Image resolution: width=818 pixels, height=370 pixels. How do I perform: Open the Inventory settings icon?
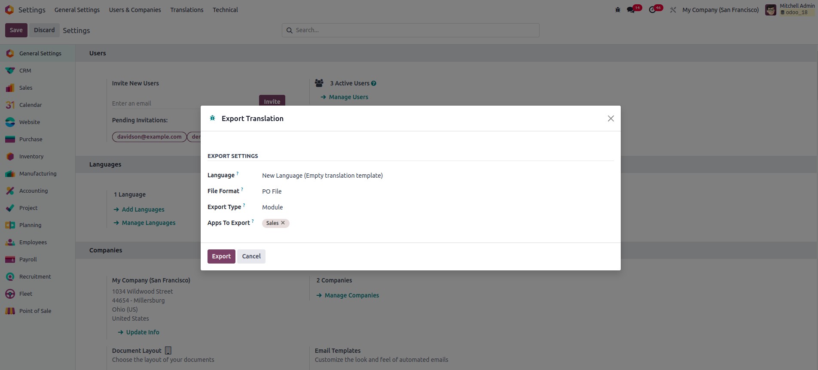click(x=10, y=156)
